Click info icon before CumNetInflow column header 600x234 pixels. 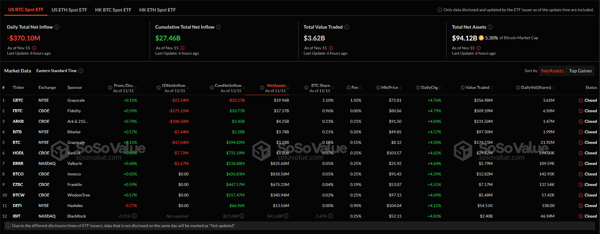point(212,88)
